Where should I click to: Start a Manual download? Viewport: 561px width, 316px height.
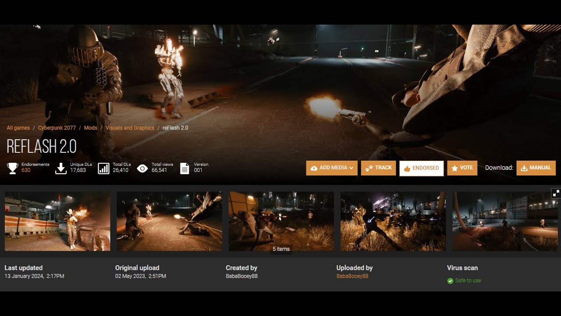coord(536,168)
